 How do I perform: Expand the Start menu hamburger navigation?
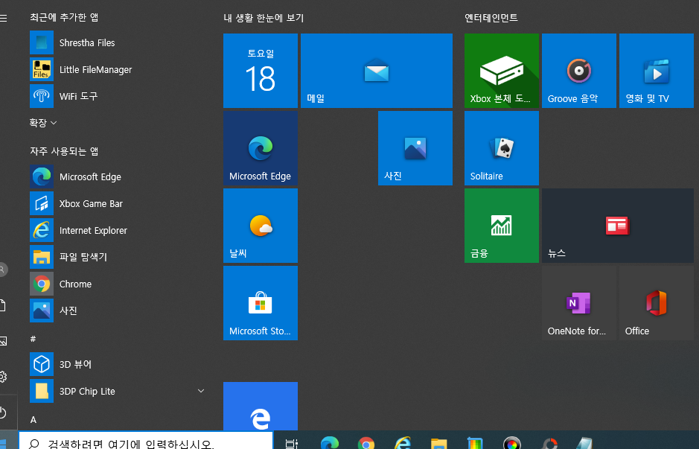point(3,18)
